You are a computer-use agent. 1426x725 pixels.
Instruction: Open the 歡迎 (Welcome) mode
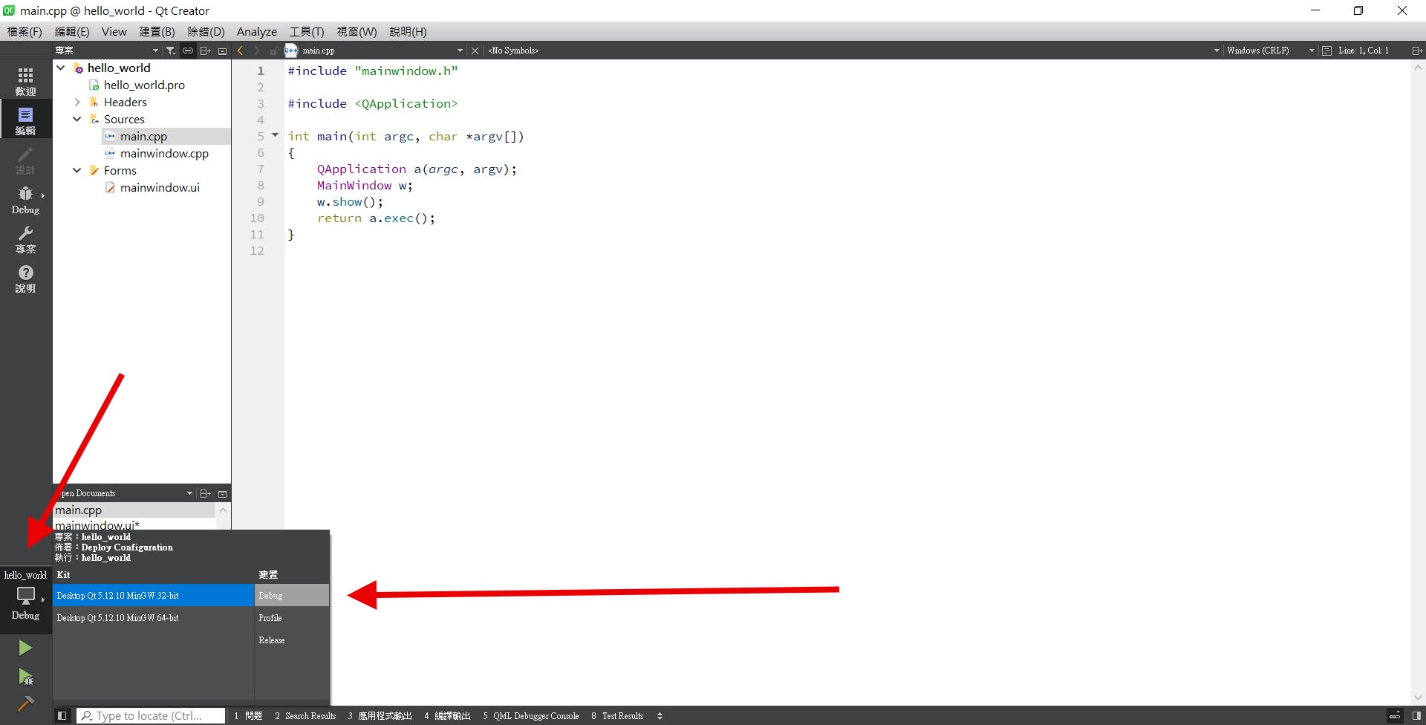tap(25, 81)
